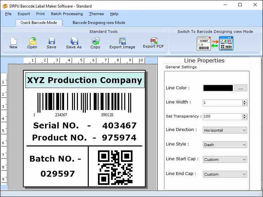Click the Barcode Designing view mode icon
Screen dimensions: 263x197
tap(226, 44)
